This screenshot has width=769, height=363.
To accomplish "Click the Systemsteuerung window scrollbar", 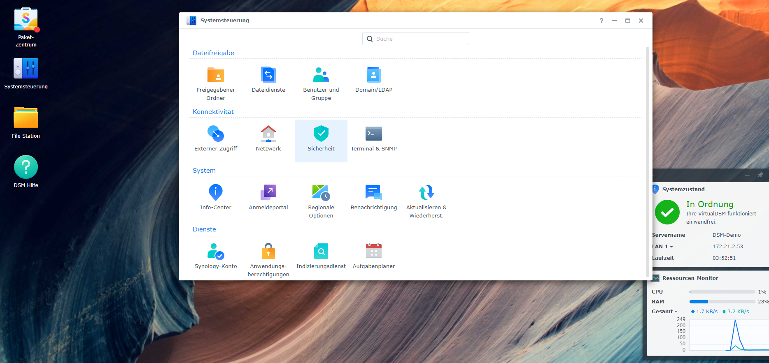I will point(648,162).
